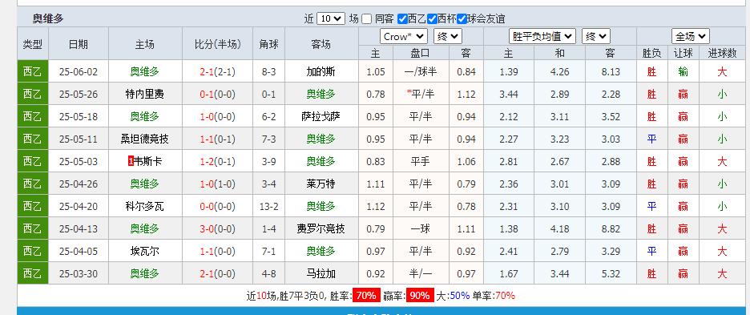Click handicap 平手 cell
750x315 pixels.
(421, 162)
